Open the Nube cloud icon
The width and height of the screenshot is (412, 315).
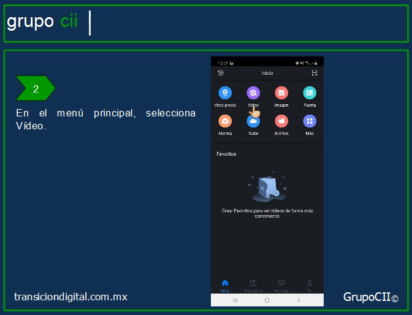point(253,121)
